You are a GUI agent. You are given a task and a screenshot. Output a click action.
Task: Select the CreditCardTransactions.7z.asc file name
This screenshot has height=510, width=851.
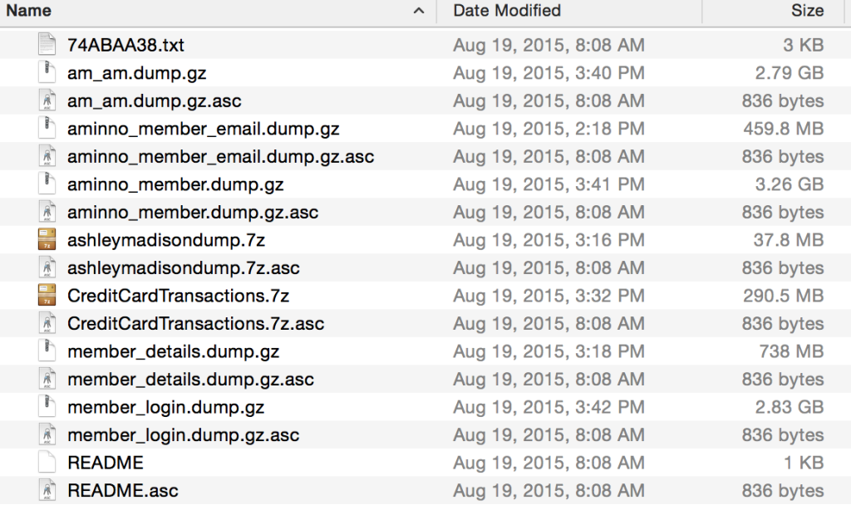point(196,324)
